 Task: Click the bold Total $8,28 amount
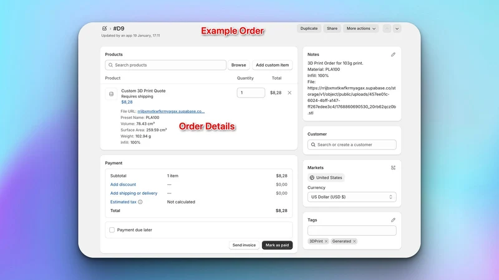[281, 211]
